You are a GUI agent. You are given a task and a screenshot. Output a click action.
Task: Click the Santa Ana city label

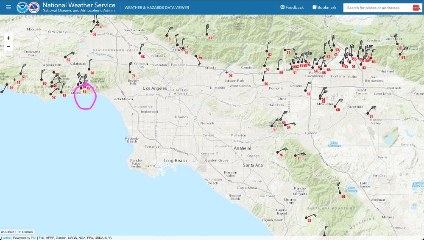click(252, 165)
